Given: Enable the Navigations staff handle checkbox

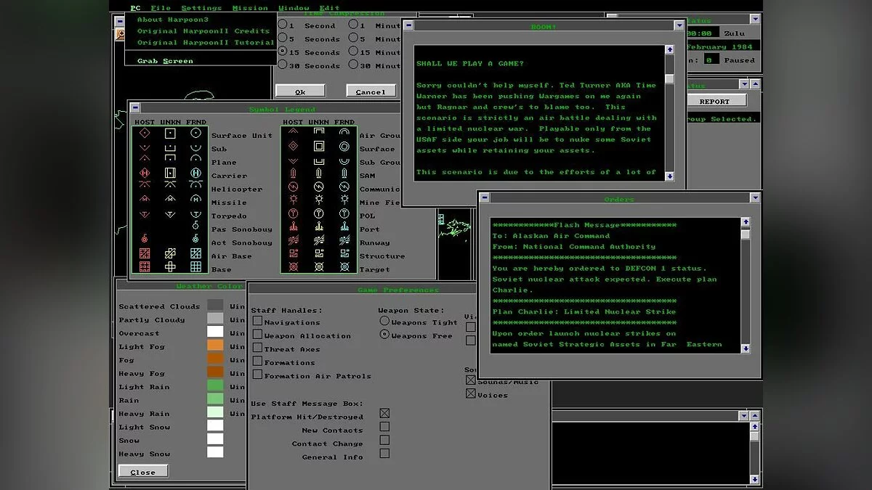Looking at the screenshot, I should click(x=257, y=321).
